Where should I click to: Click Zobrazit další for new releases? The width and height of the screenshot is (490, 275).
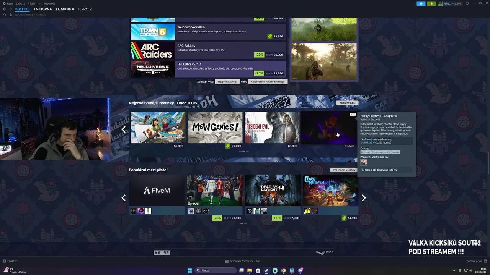(347, 103)
